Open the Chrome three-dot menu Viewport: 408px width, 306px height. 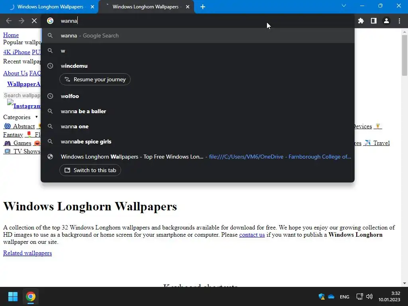click(x=399, y=21)
